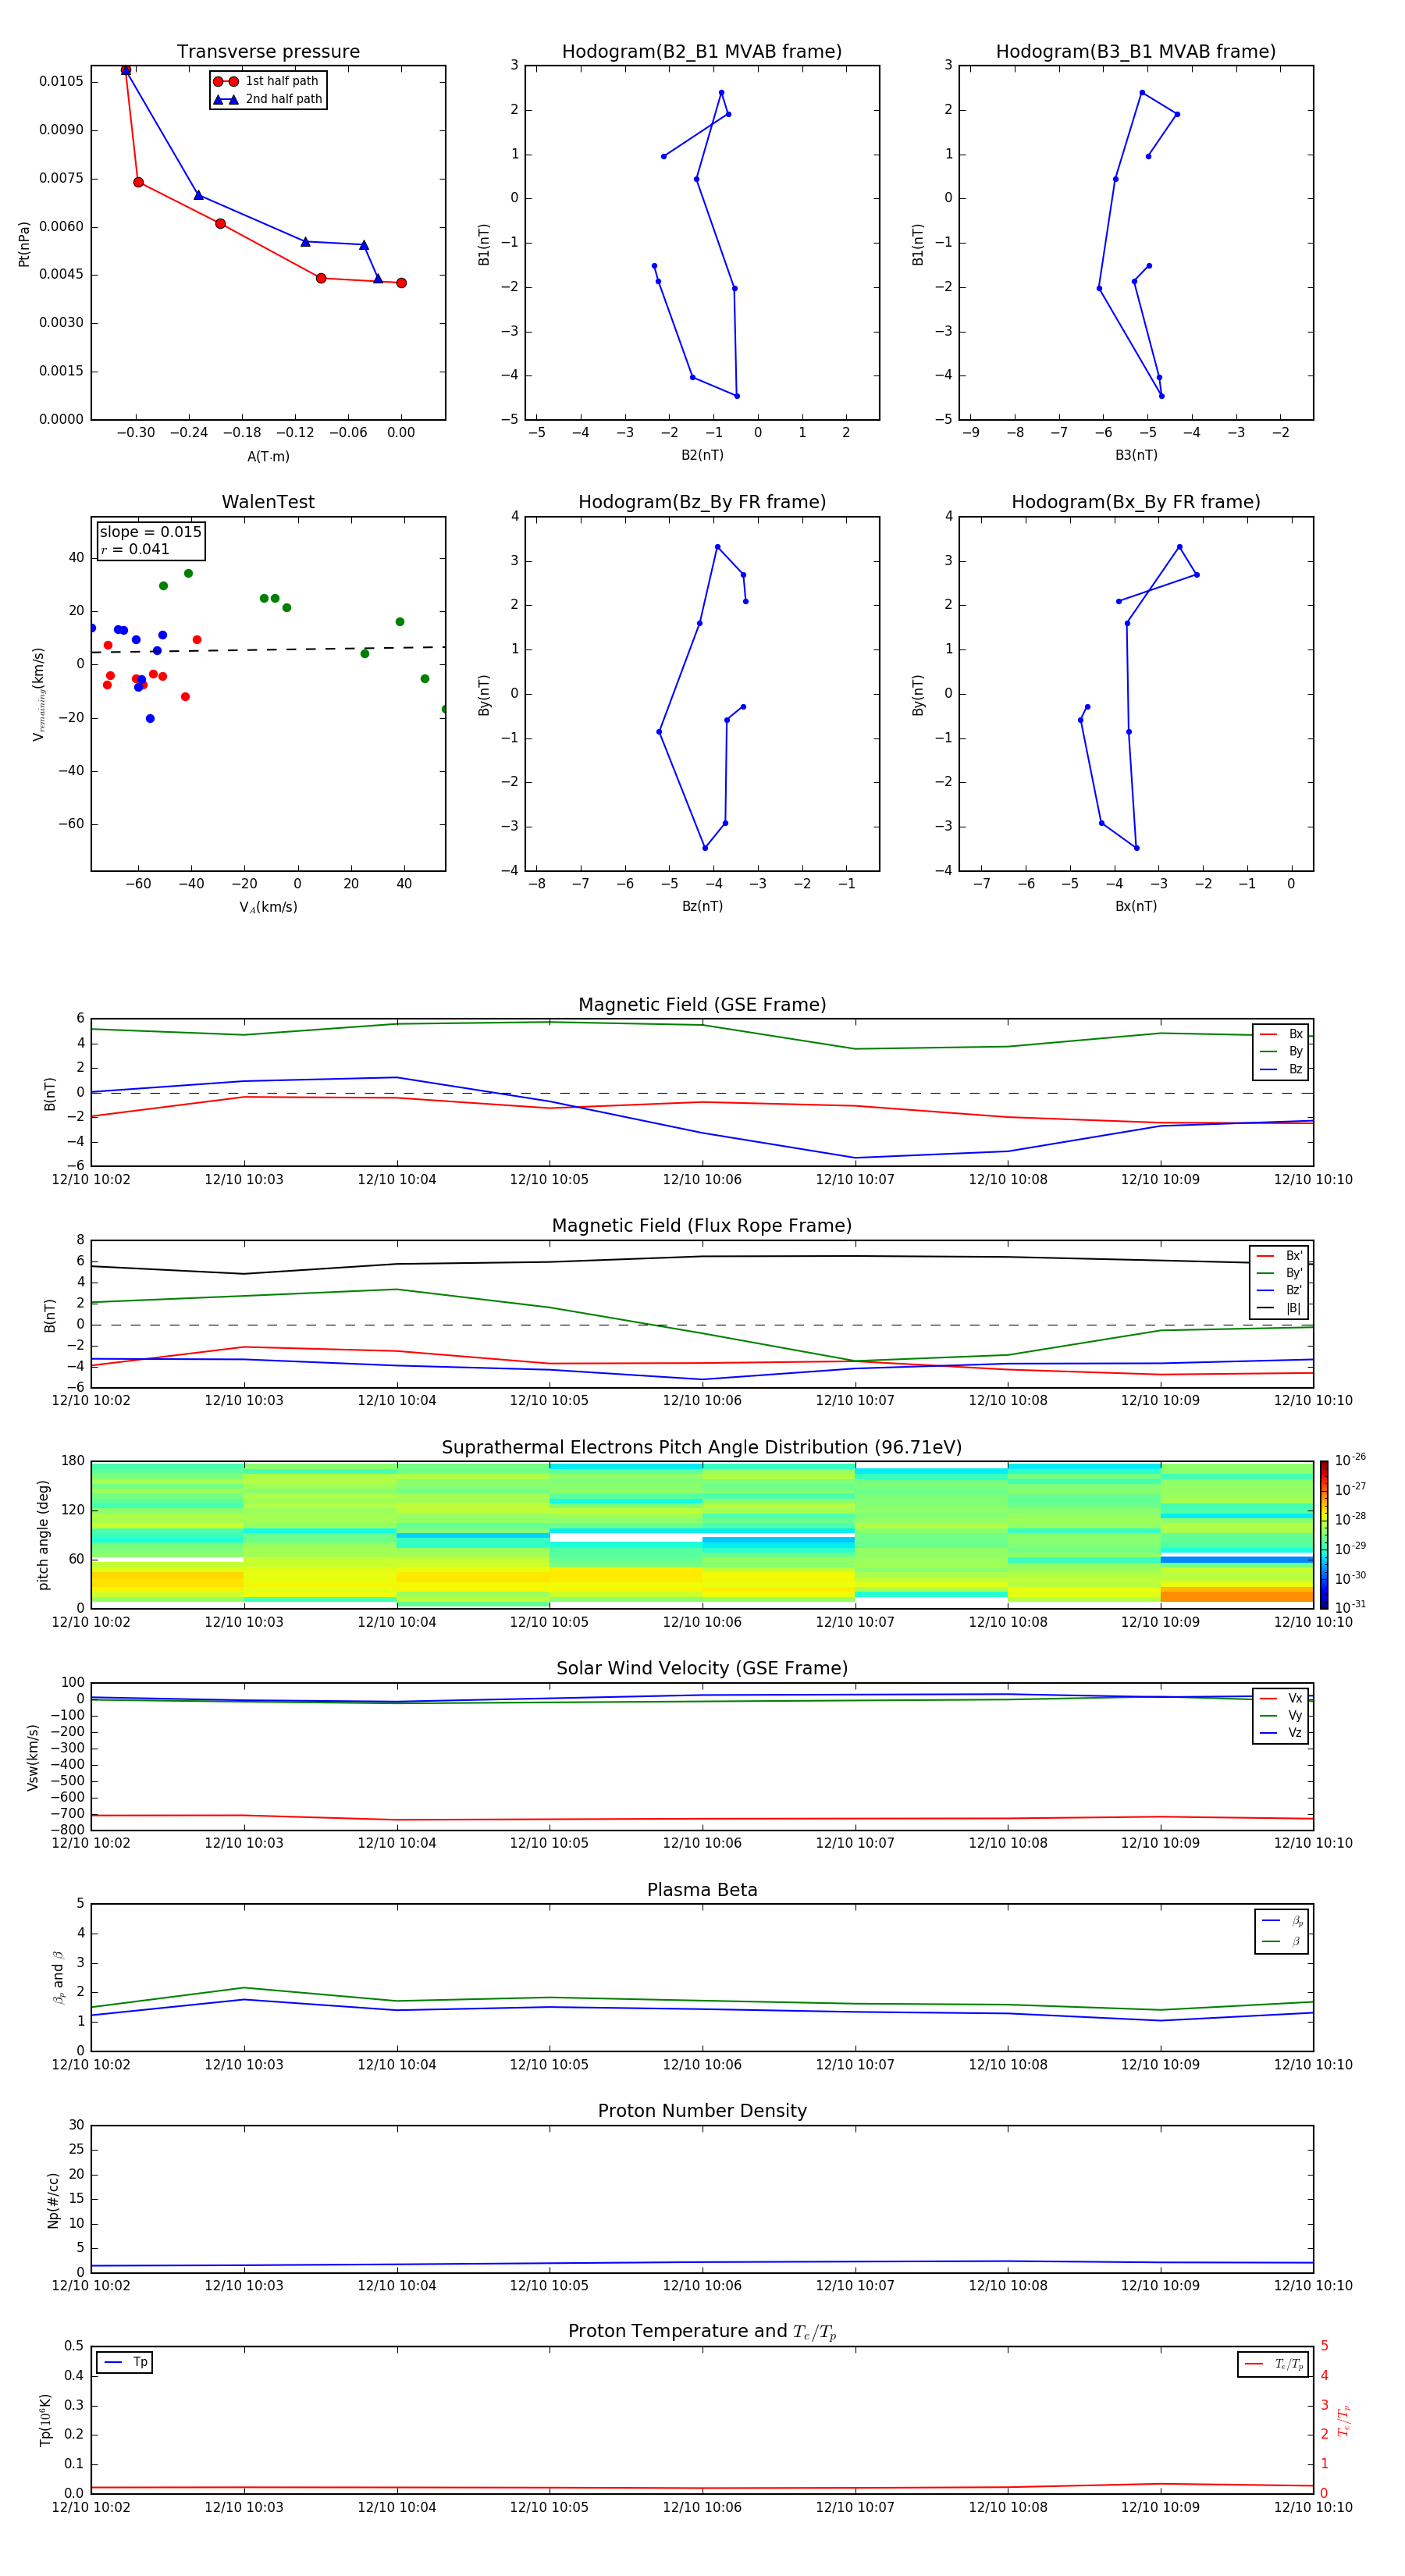Select the "1st half path" legend entry
Image resolution: width=1405 pixels, height=2576 pixels.
pos(267,81)
